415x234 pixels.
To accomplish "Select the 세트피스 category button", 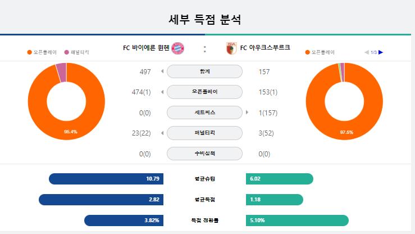I will coord(204,112).
